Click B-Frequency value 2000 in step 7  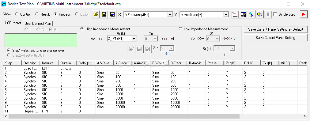tap(174, 94)
